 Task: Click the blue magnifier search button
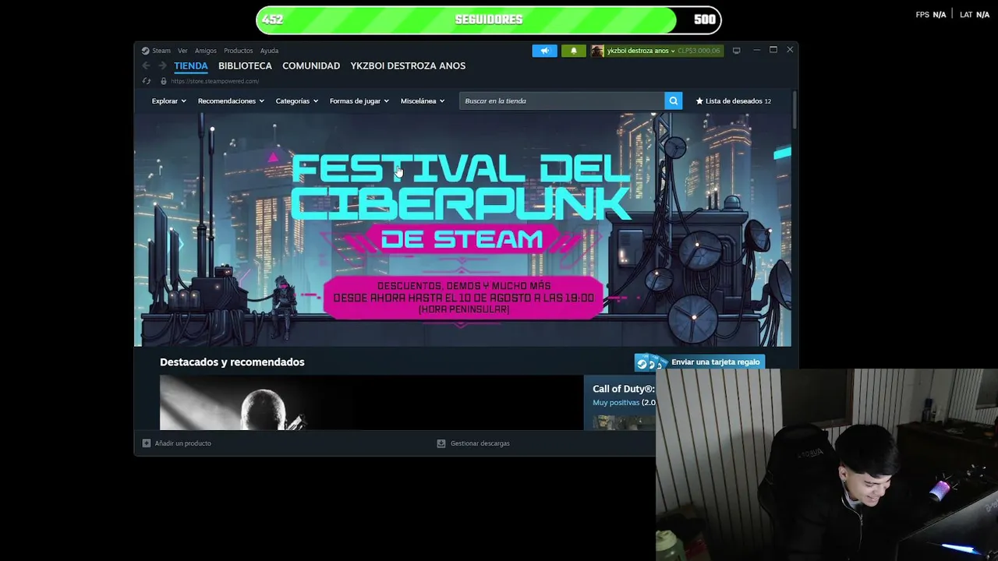coord(674,101)
